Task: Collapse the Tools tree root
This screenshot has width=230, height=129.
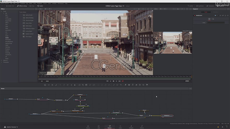Action: [2, 11]
